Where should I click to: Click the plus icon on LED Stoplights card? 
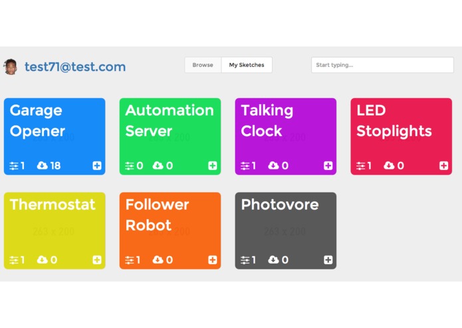444,165
